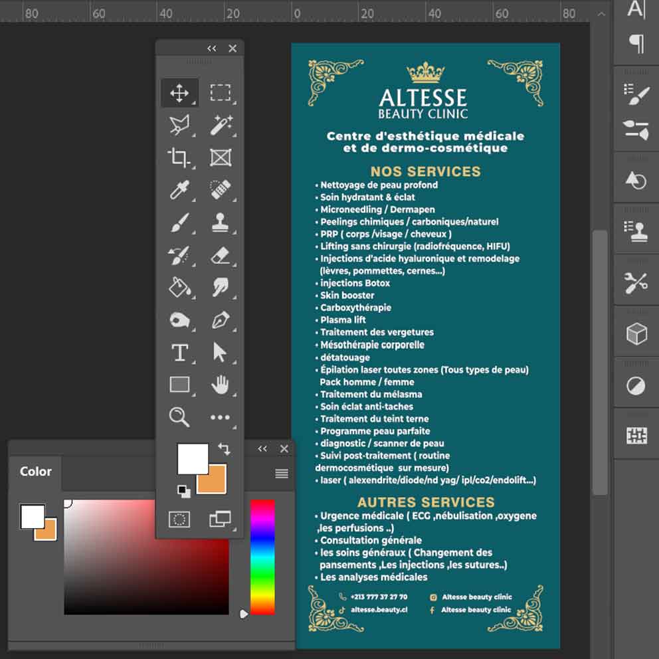The height and width of the screenshot is (659, 659).
Task: Click the Color panel tab
Action: (36, 472)
